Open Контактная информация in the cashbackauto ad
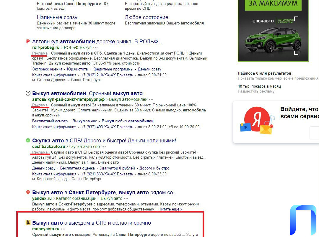The height and width of the screenshot is (237, 319). coord(54,174)
